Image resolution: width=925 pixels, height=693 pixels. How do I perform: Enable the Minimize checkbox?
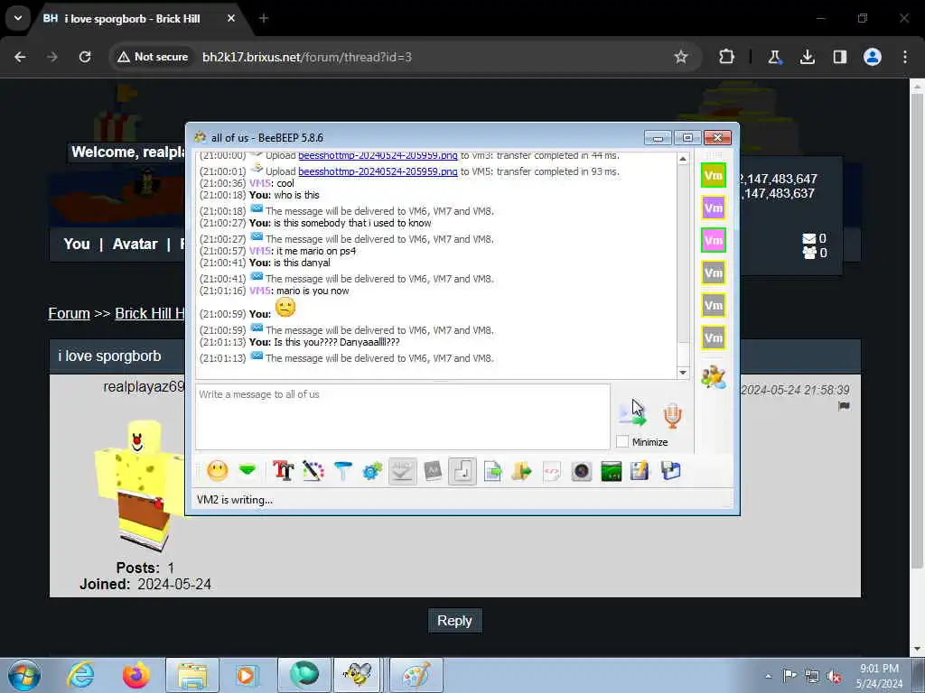tap(622, 441)
